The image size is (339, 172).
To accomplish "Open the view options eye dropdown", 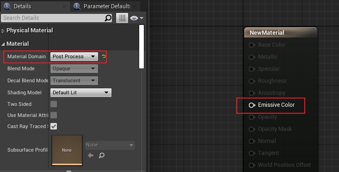I will pyautogui.click(x=136, y=18).
